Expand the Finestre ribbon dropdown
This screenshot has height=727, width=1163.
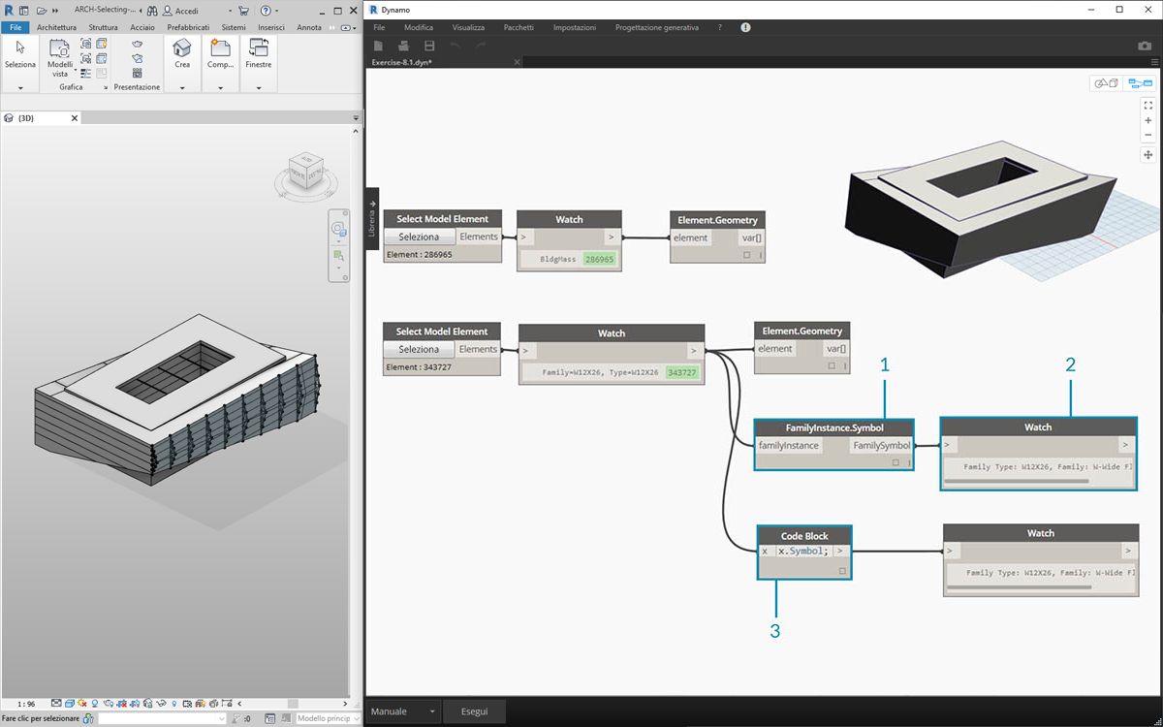coord(259,87)
